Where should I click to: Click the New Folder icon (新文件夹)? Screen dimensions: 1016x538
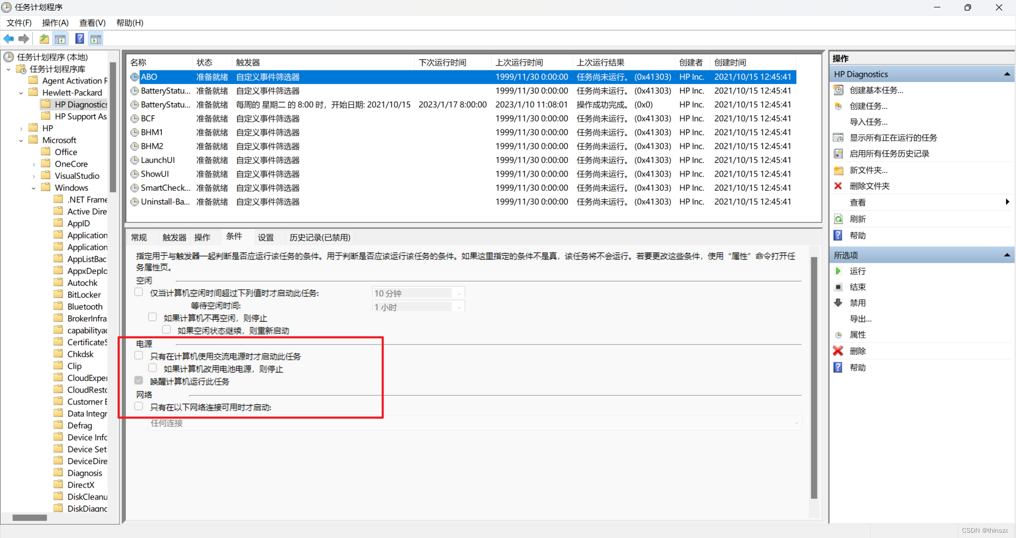pyautogui.click(x=838, y=170)
